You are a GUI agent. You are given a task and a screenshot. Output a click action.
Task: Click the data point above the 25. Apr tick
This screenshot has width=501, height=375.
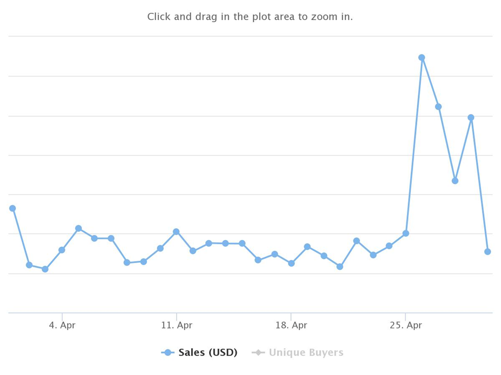[x=406, y=233]
